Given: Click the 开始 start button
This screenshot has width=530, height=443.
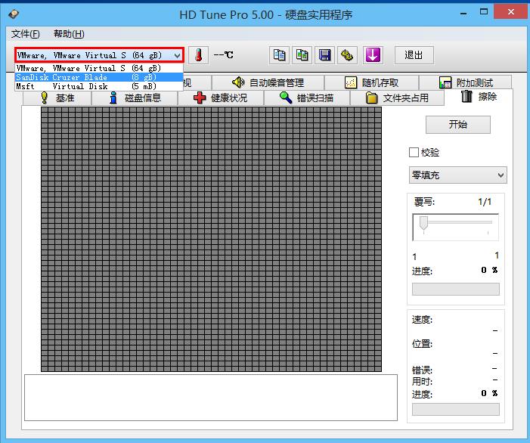Looking at the screenshot, I should [x=458, y=124].
